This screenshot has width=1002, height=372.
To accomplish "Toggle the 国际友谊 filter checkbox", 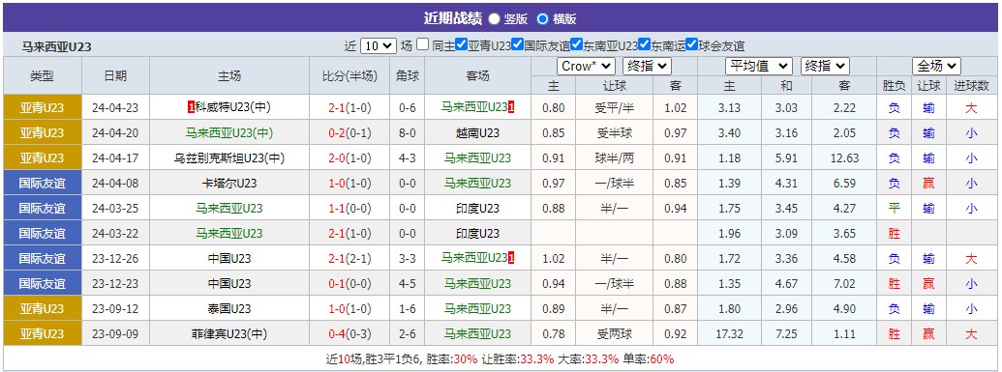I will [x=518, y=44].
